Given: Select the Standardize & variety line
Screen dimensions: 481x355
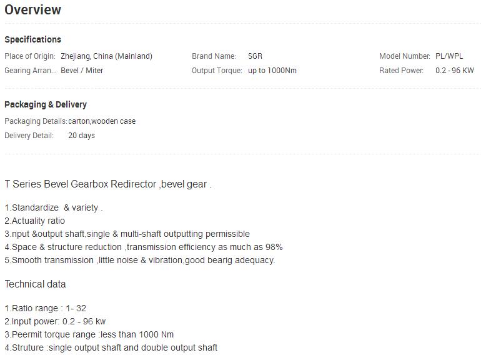Looking at the screenshot, I should [x=54, y=207].
